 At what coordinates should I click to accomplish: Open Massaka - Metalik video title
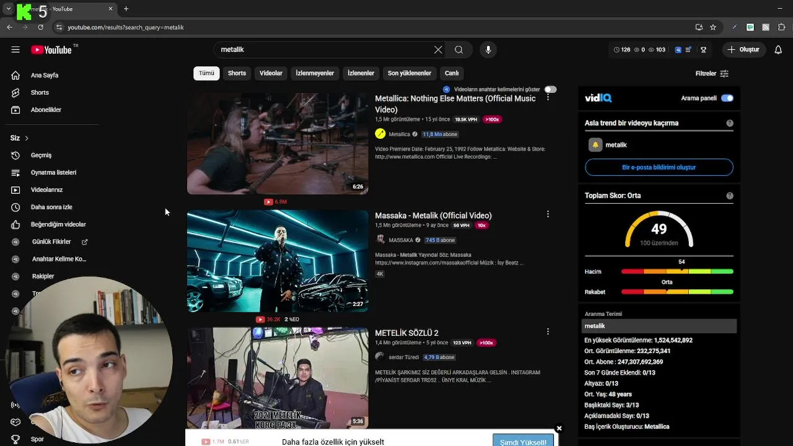(x=433, y=216)
